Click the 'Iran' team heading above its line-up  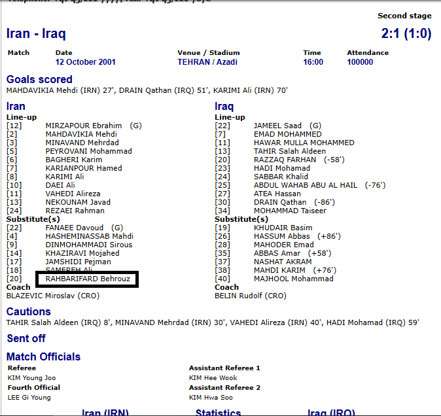click(x=16, y=106)
